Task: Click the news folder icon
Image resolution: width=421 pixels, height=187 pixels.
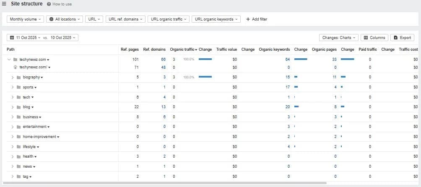Action: [x=18, y=166]
